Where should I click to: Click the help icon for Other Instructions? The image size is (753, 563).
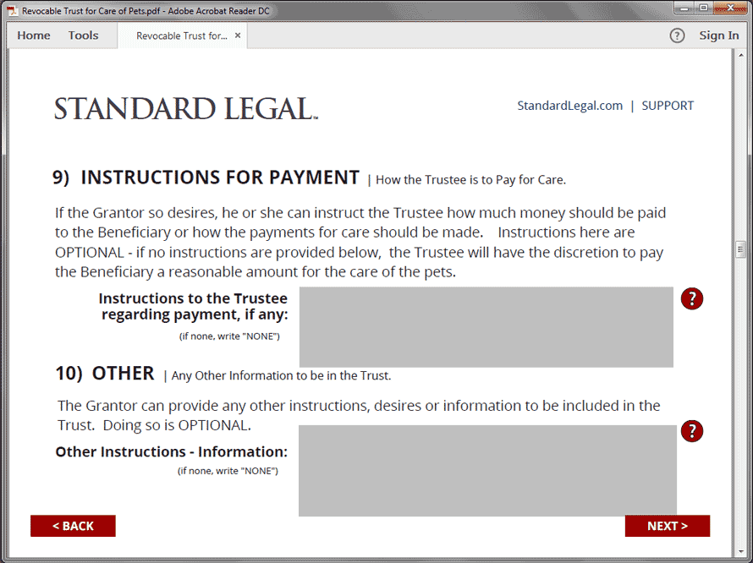pos(692,431)
